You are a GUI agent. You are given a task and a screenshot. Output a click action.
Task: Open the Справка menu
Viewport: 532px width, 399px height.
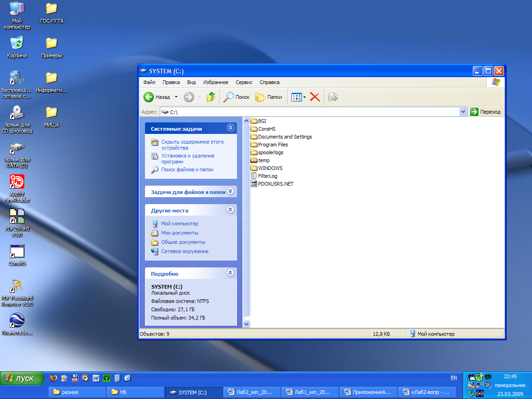[269, 82]
